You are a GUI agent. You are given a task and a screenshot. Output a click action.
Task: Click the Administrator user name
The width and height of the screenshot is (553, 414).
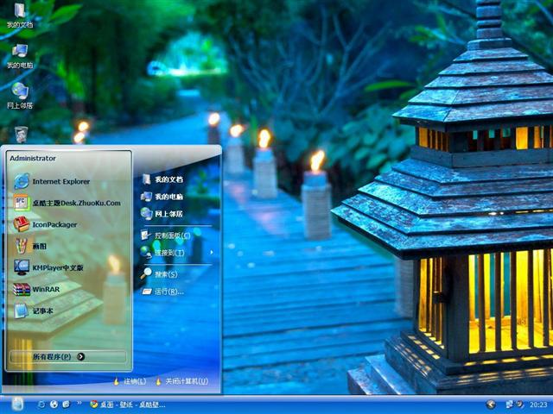(x=33, y=159)
